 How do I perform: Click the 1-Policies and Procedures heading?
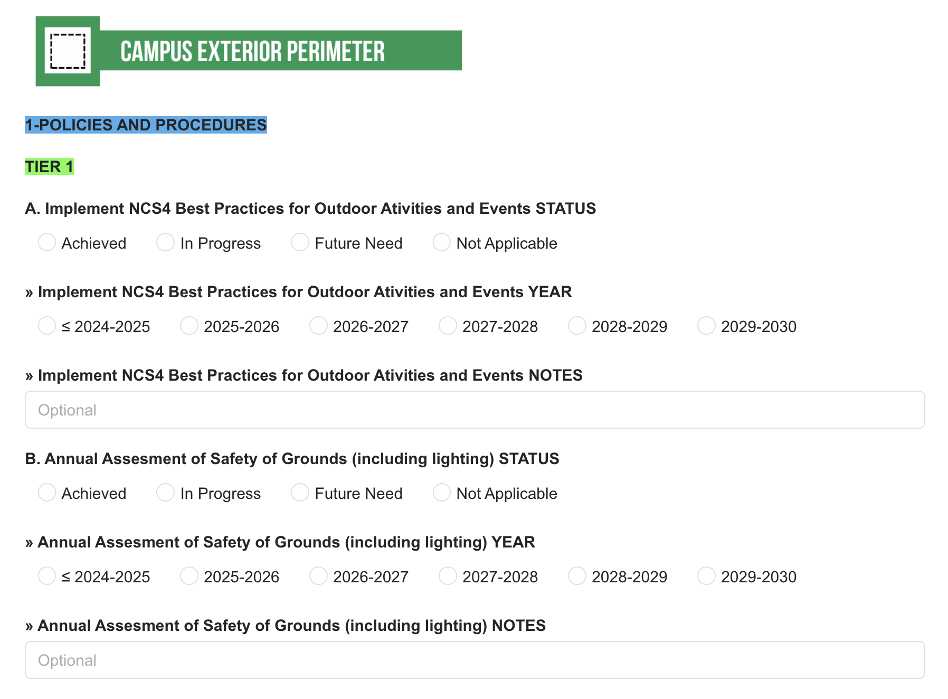146,125
